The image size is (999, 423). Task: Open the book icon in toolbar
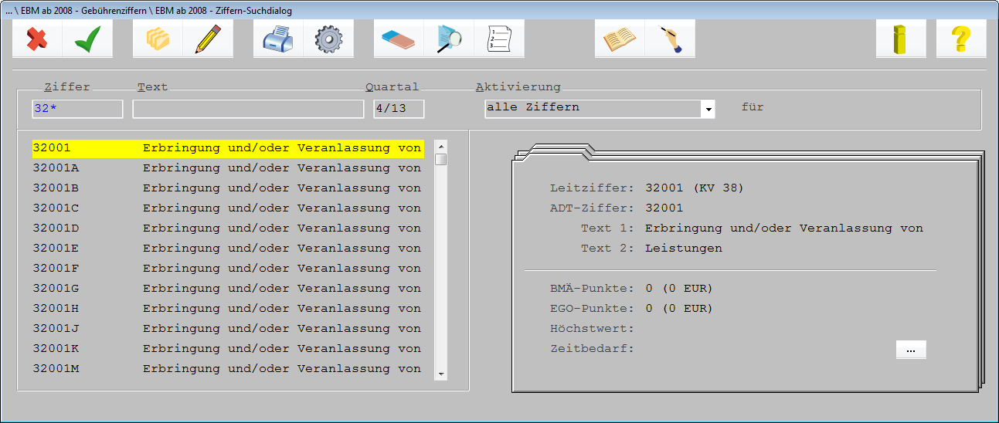point(620,39)
